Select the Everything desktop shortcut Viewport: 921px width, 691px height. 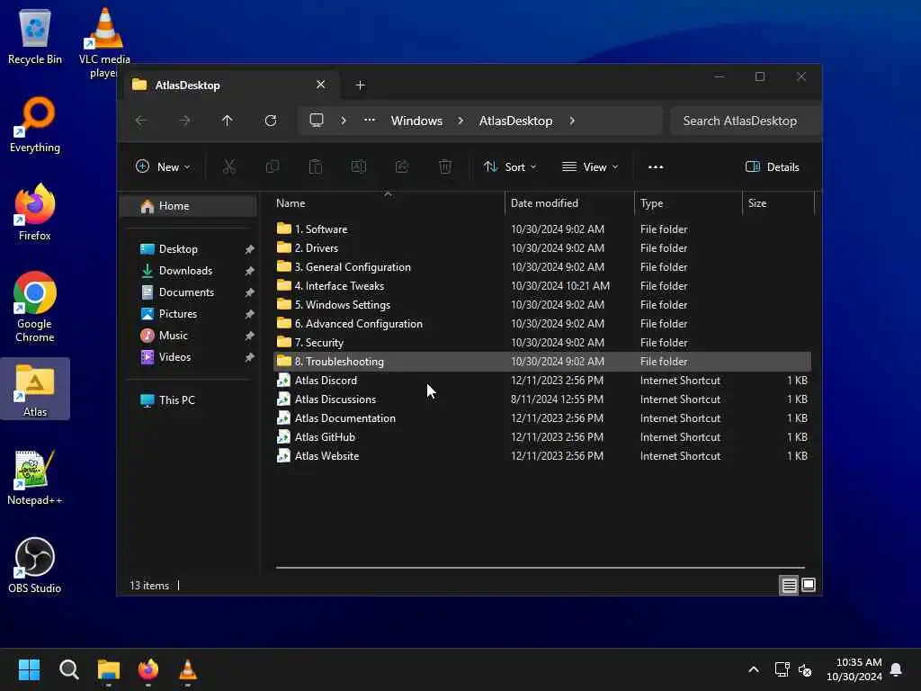[35, 124]
